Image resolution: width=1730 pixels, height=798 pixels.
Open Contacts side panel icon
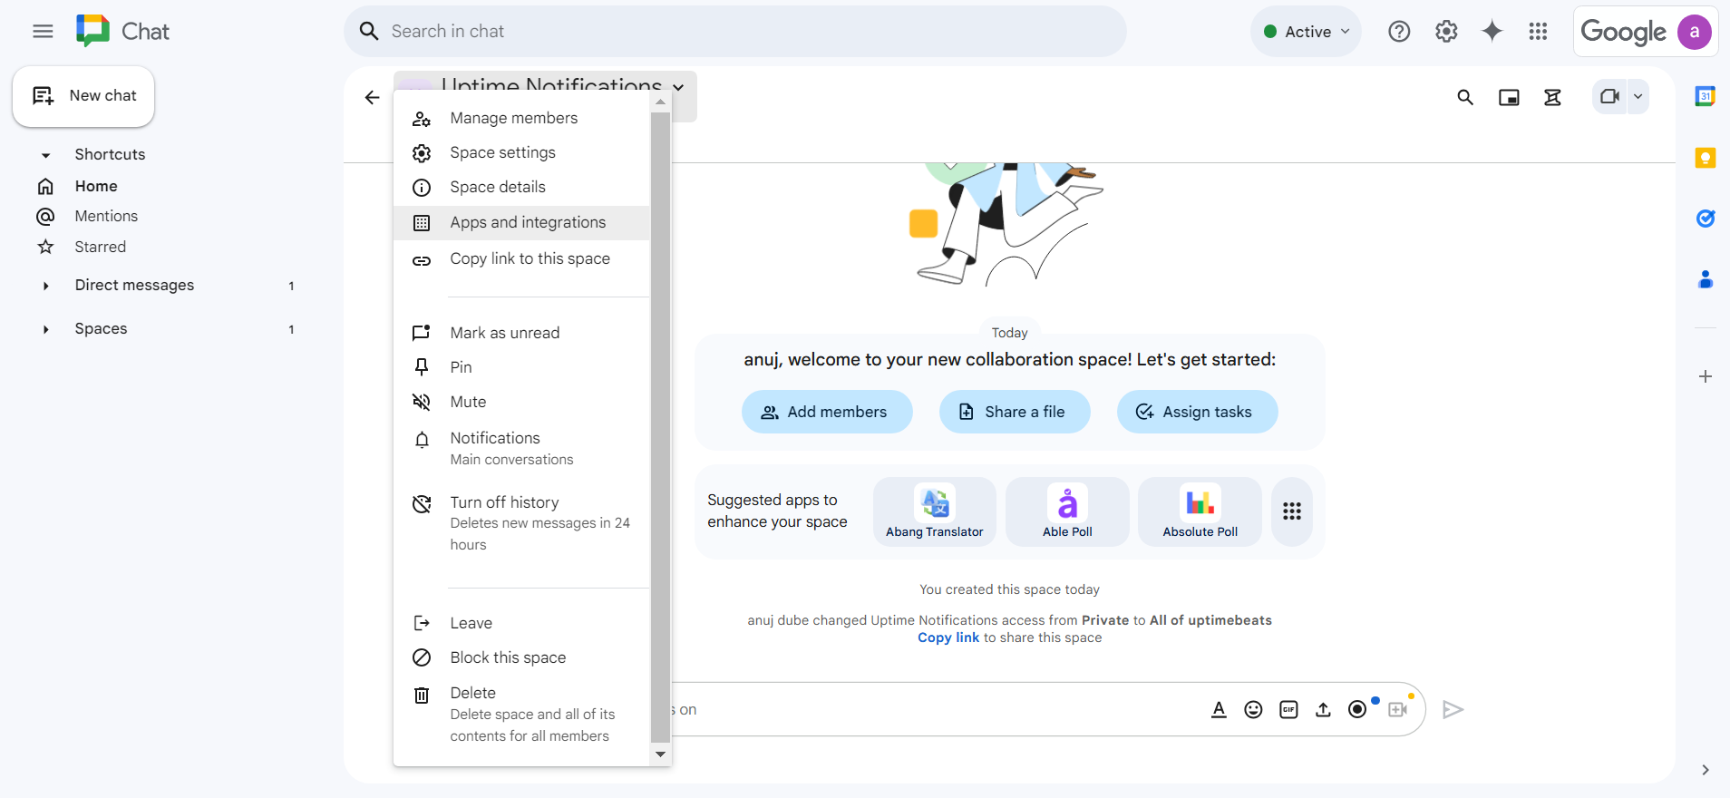(1706, 279)
